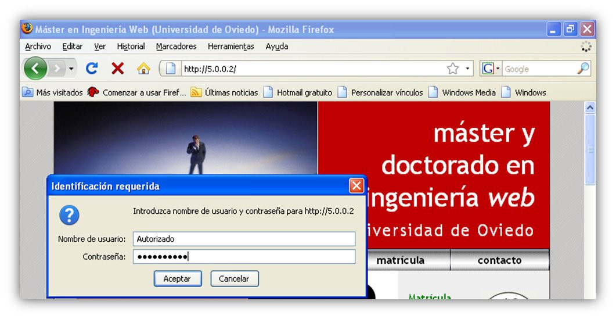Click the loading throbber icon
Viewport: 616px width, 319px height.
(586, 46)
